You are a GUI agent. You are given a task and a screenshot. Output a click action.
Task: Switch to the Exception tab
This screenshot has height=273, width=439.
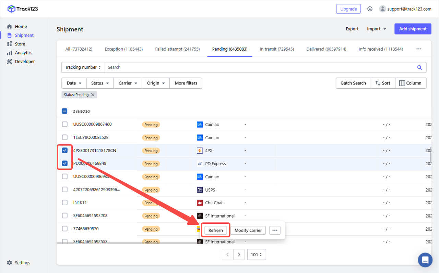124,49
